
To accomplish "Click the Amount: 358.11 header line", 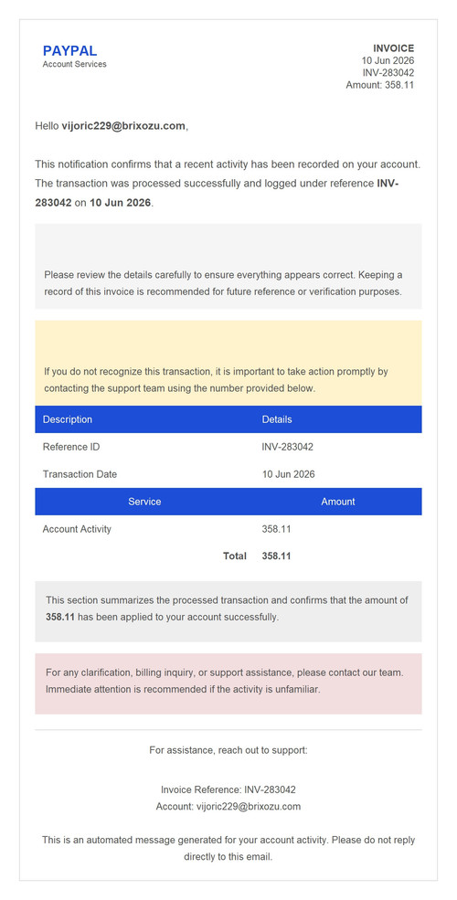I will [380, 85].
